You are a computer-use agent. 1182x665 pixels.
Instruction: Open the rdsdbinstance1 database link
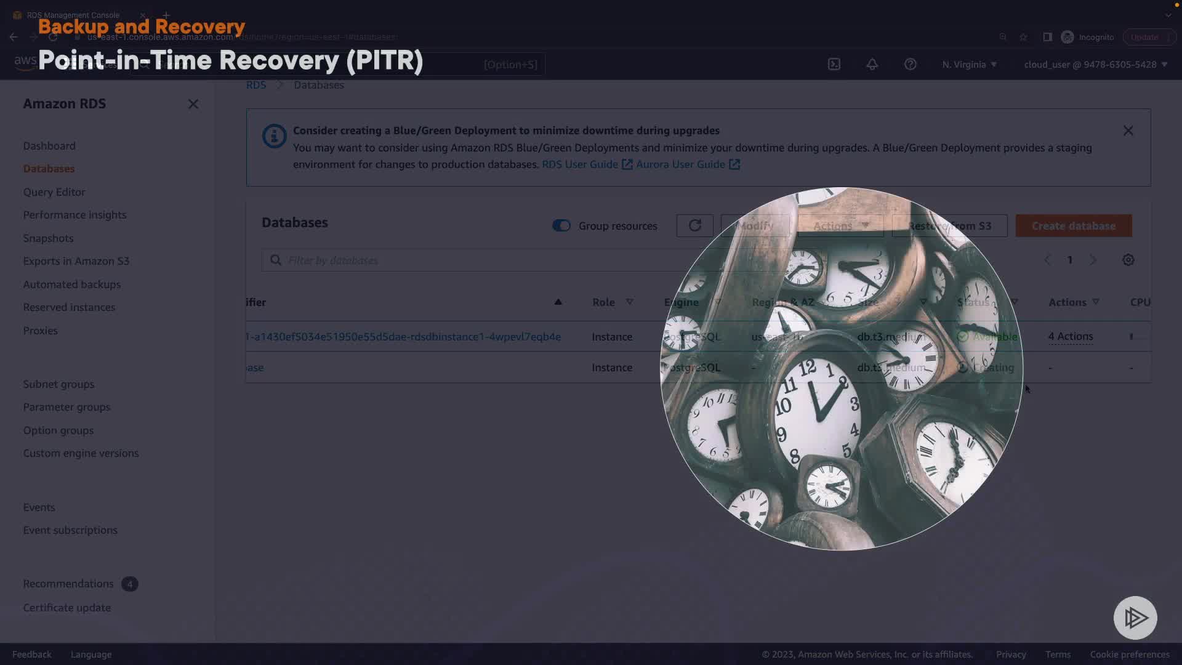403,337
